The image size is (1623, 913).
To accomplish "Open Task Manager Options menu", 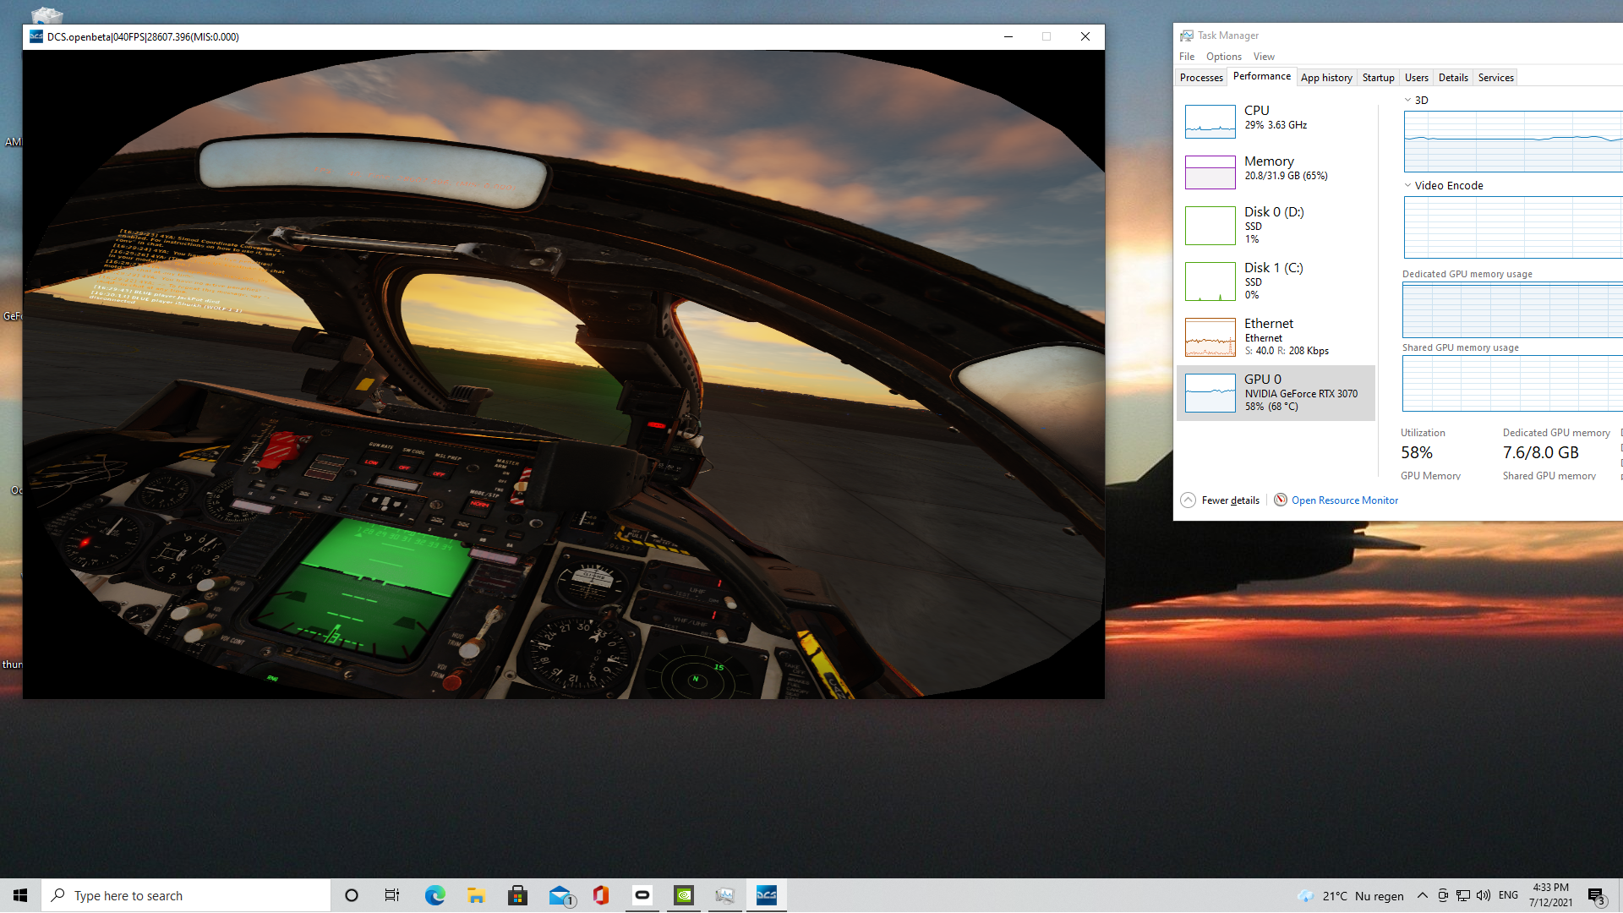I will 1224,56.
